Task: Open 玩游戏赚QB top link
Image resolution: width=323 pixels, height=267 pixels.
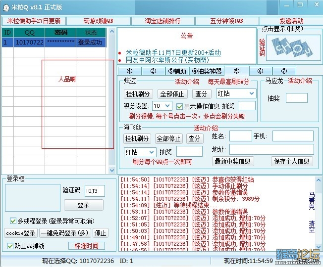Action: pyautogui.click(x=99, y=21)
